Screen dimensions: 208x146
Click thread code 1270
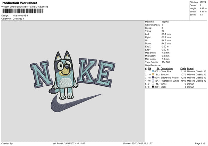point(183,75)
